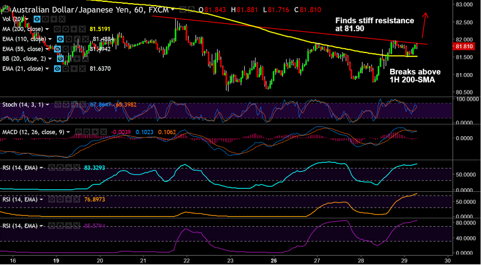Remove RSI showing 83.3293 with X icon
The height and width of the screenshot is (265, 481).
[76, 167]
